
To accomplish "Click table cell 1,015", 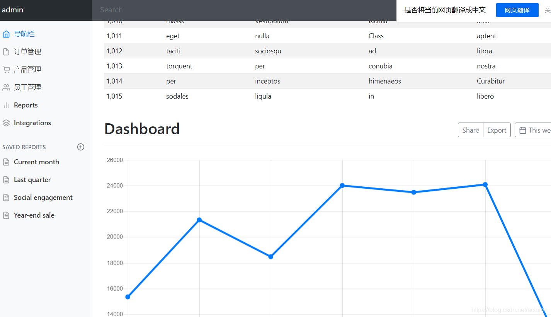I will tap(114, 96).
